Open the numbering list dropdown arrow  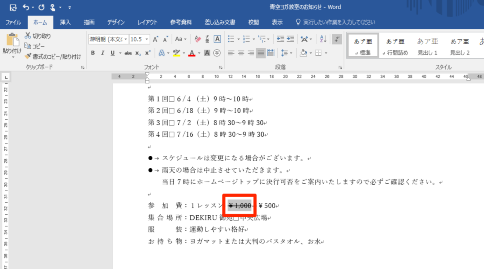tap(254, 39)
